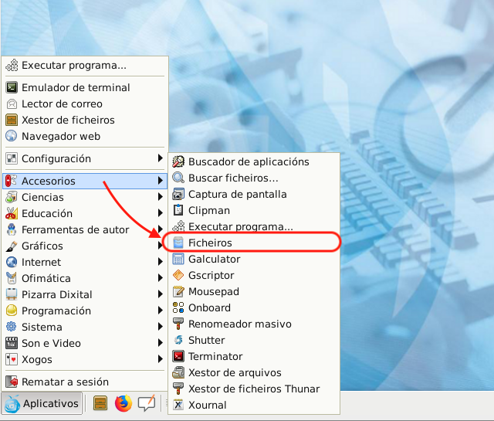Open Emulador de terminal
Image resolution: width=494 pixels, height=421 pixels.
[76, 87]
